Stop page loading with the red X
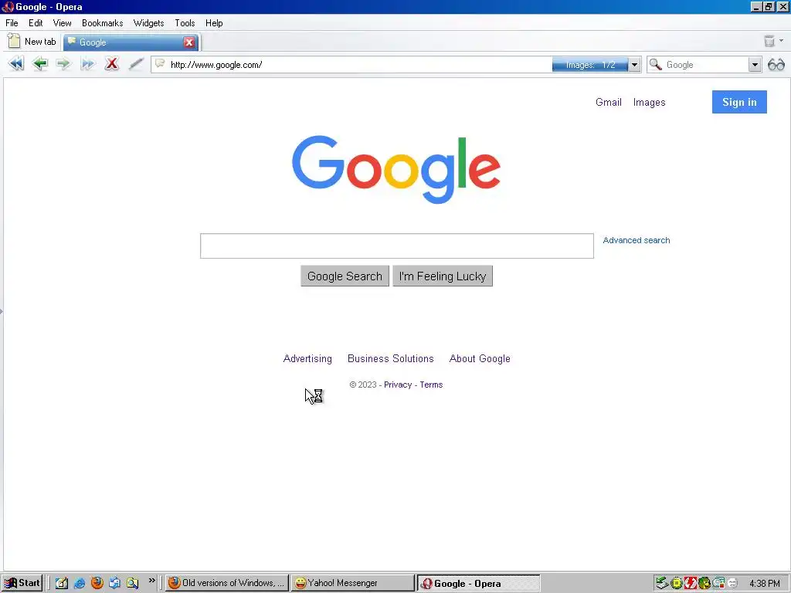Screen dimensions: 791x593 tap(111, 64)
